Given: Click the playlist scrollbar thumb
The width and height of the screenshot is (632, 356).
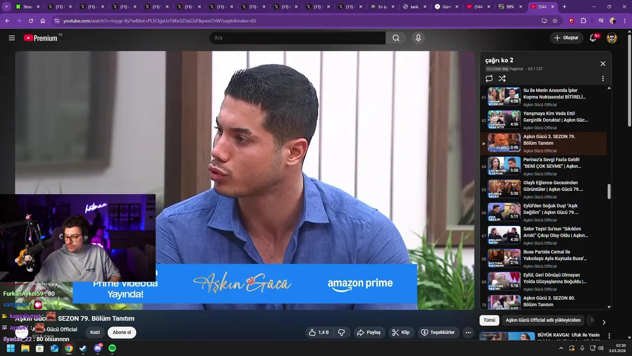Looking at the screenshot, I should (x=609, y=191).
